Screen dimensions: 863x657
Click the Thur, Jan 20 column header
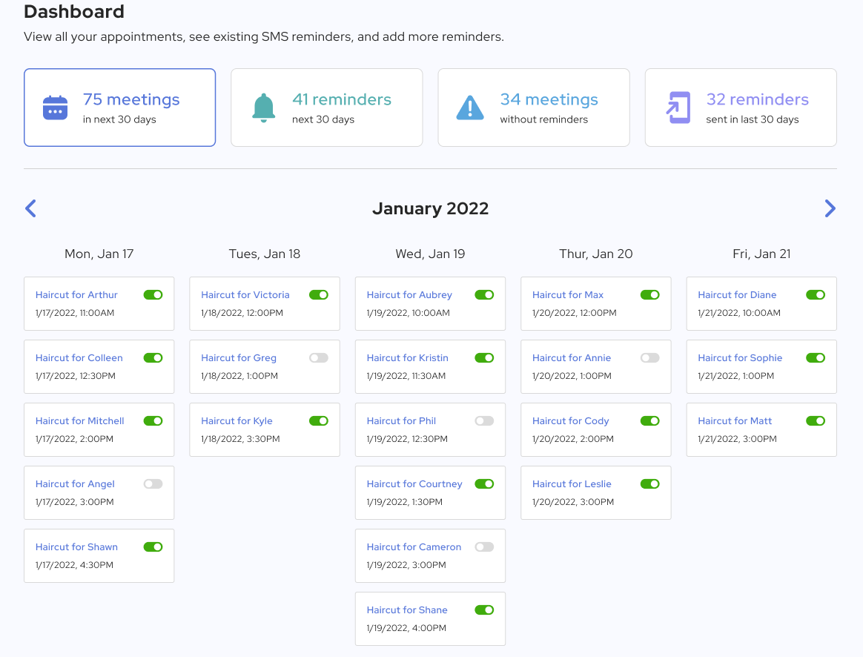pos(596,254)
